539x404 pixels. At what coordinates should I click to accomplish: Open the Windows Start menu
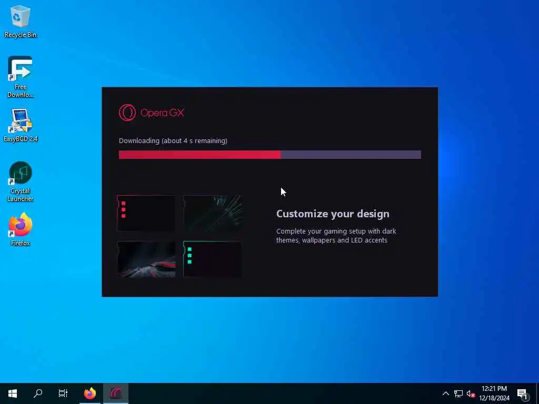coord(13,393)
